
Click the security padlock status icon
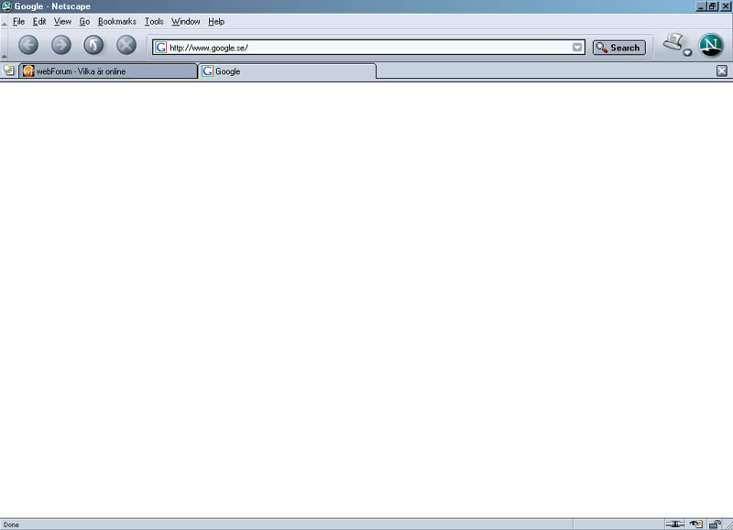pos(715,524)
